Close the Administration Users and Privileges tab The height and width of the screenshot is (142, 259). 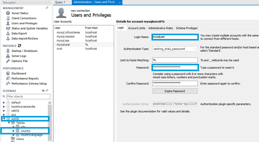[x=120, y=3]
